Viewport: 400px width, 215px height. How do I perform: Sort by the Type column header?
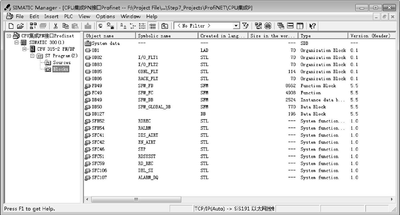click(323, 36)
